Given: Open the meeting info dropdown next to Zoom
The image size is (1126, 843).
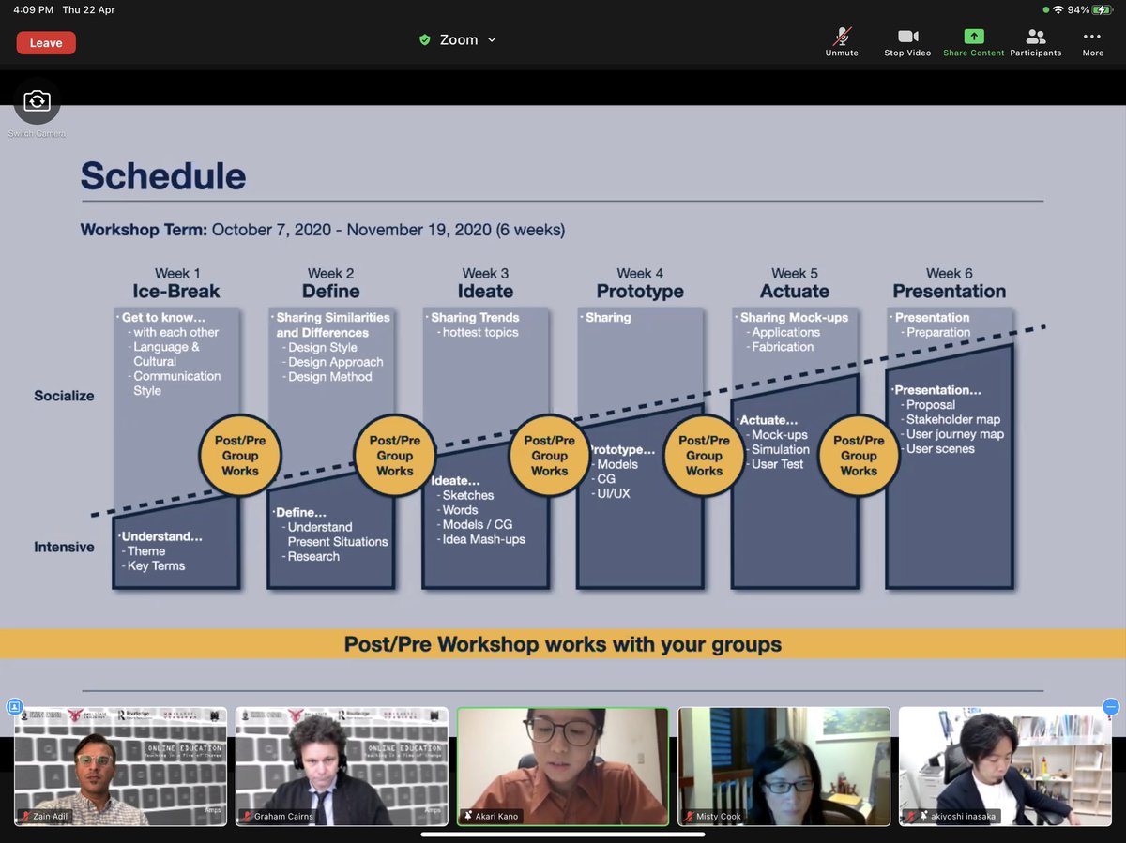Looking at the screenshot, I should (492, 39).
